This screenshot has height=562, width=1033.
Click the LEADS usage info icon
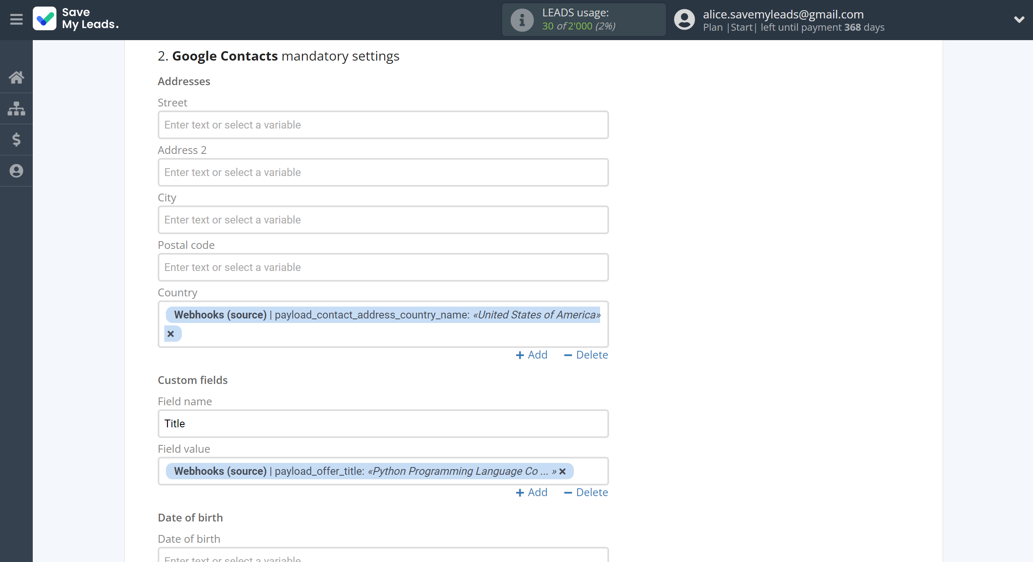tap(522, 20)
